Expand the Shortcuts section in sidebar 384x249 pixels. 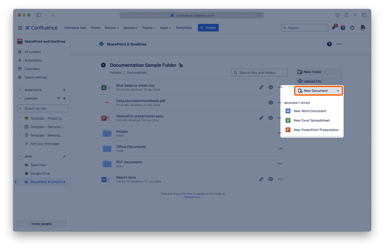(20, 90)
